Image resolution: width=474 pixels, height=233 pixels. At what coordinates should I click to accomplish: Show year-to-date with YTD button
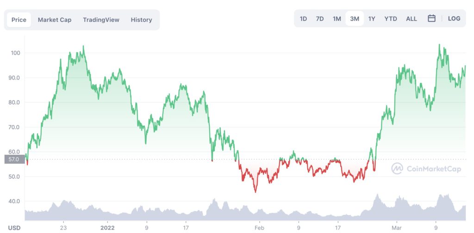tap(391, 19)
